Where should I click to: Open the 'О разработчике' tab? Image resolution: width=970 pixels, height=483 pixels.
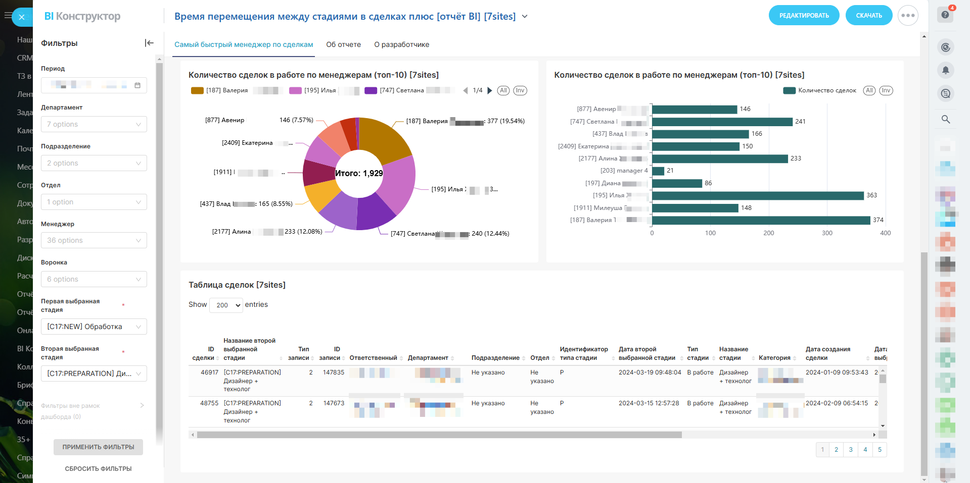coord(401,44)
